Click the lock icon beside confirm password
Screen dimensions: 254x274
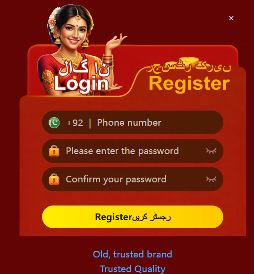click(x=54, y=179)
